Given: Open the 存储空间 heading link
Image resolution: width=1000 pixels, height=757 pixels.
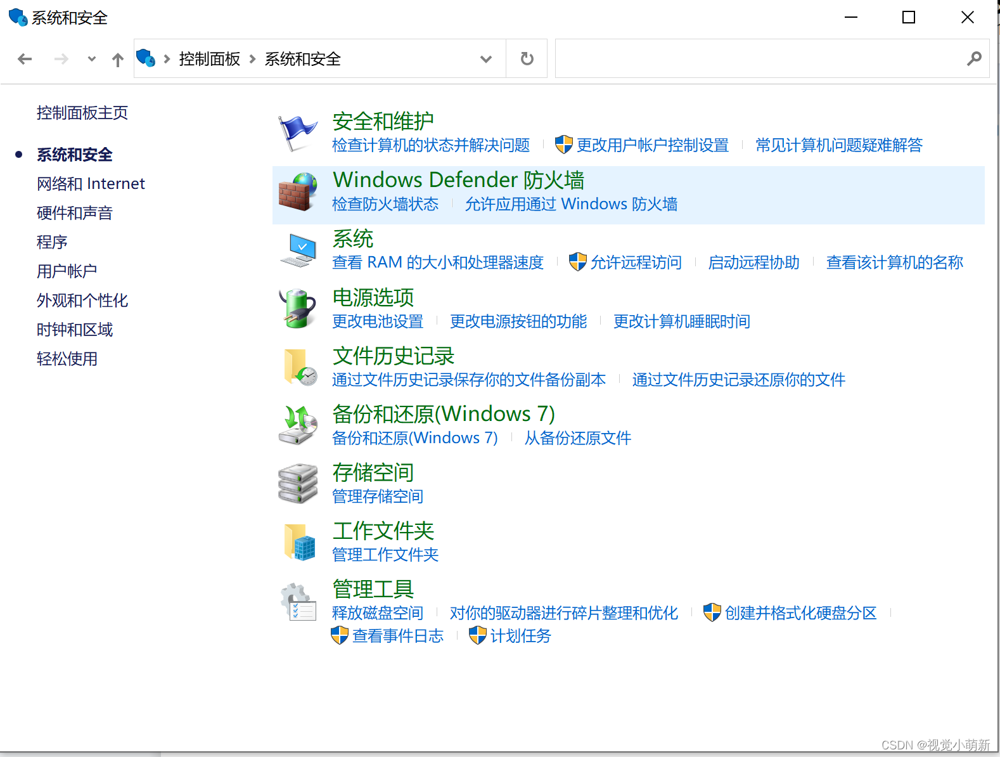Looking at the screenshot, I should pyautogui.click(x=373, y=472).
